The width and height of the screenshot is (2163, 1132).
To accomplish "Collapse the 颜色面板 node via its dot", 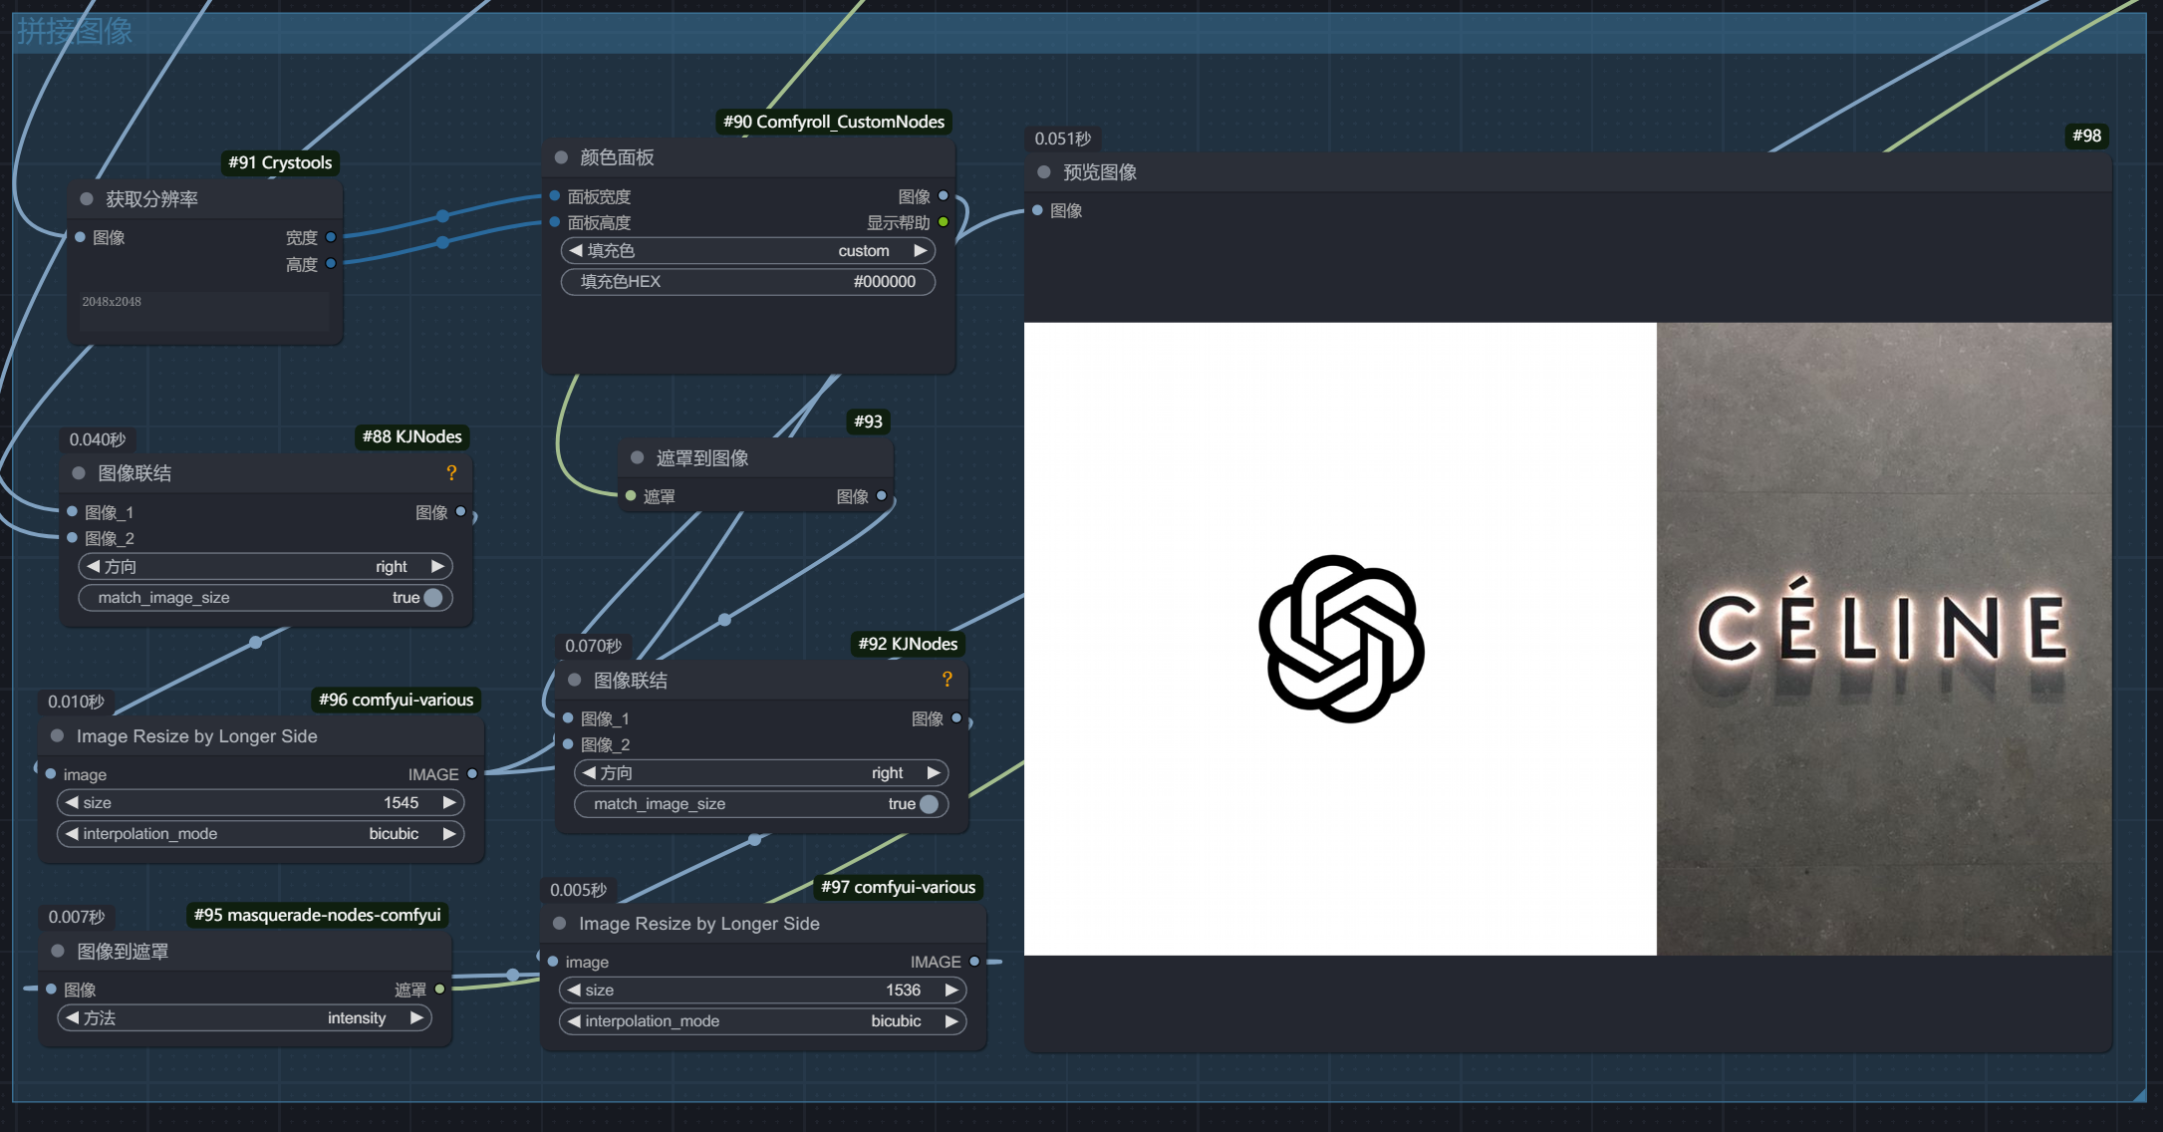I will [561, 157].
